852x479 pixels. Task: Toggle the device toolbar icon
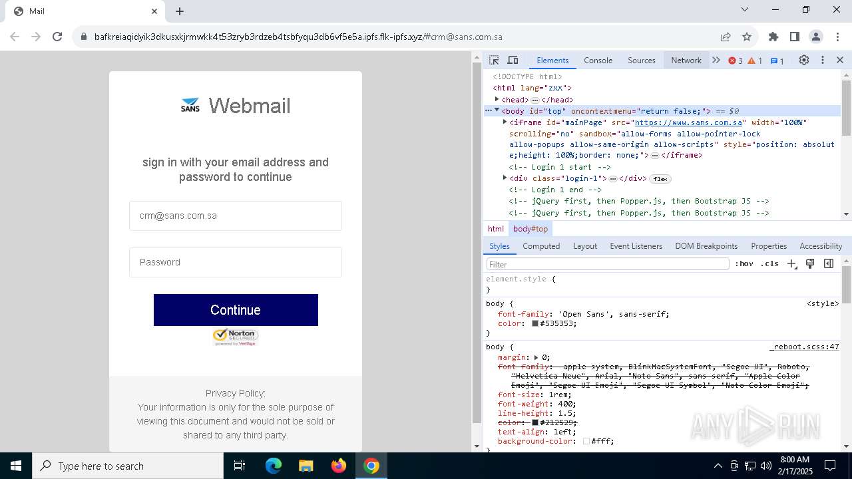[513, 60]
